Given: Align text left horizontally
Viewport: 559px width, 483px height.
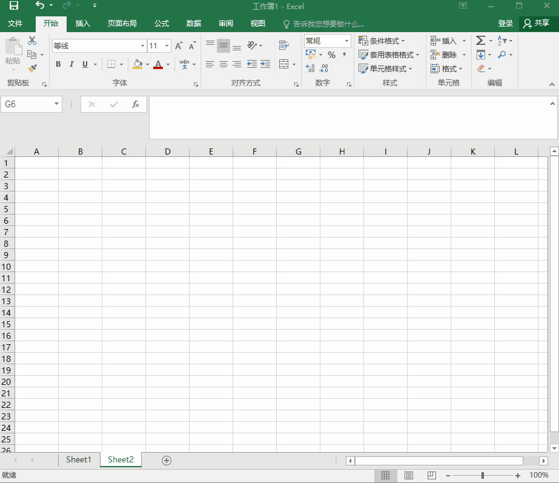Looking at the screenshot, I should pos(210,64).
